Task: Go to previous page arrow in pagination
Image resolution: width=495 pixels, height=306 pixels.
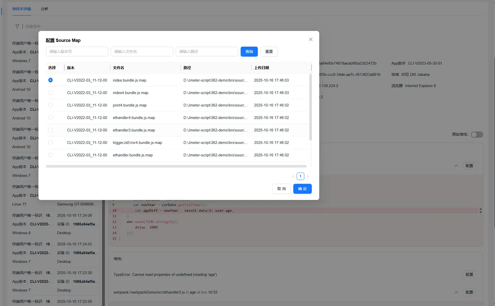Action: coord(293,177)
